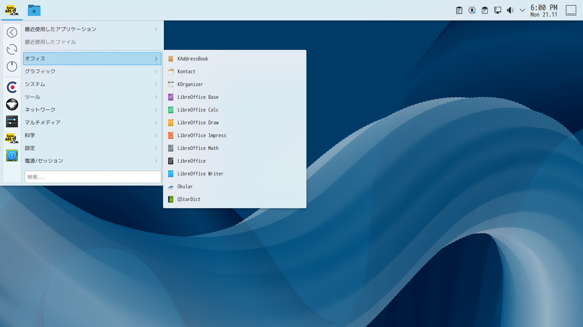Expand the arrow beside オフィス
Screen dimensions: 583x327
(x=156, y=59)
